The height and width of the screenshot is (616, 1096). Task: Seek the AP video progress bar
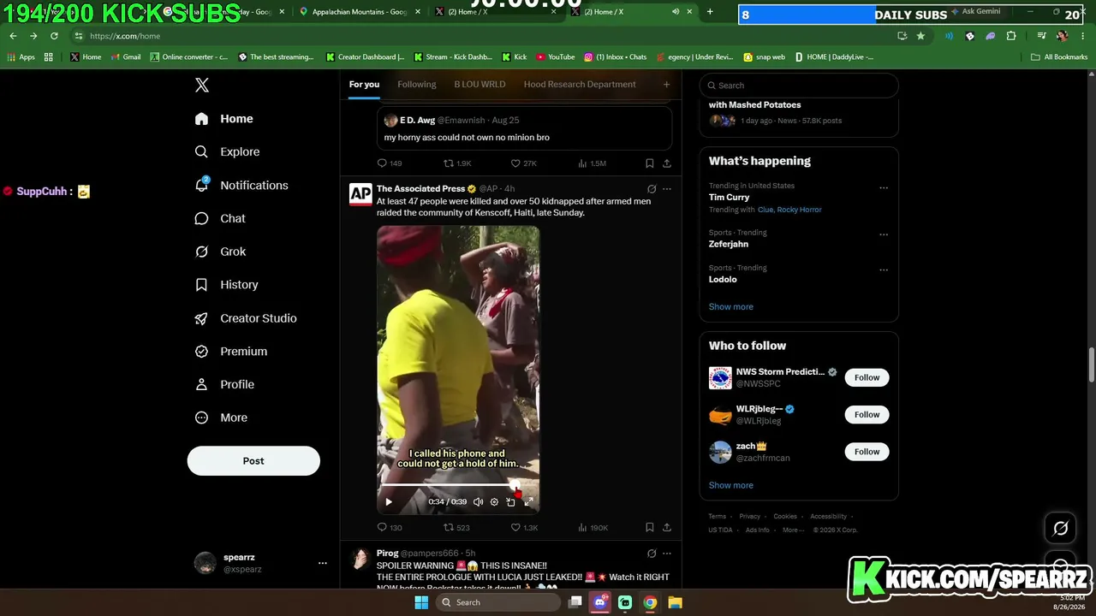[458, 485]
